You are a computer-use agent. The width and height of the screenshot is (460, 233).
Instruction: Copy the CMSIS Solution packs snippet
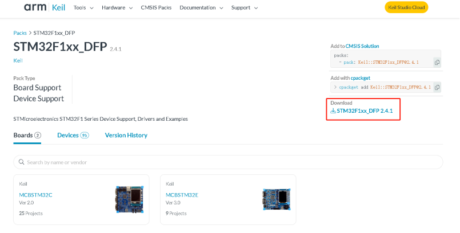click(437, 62)
